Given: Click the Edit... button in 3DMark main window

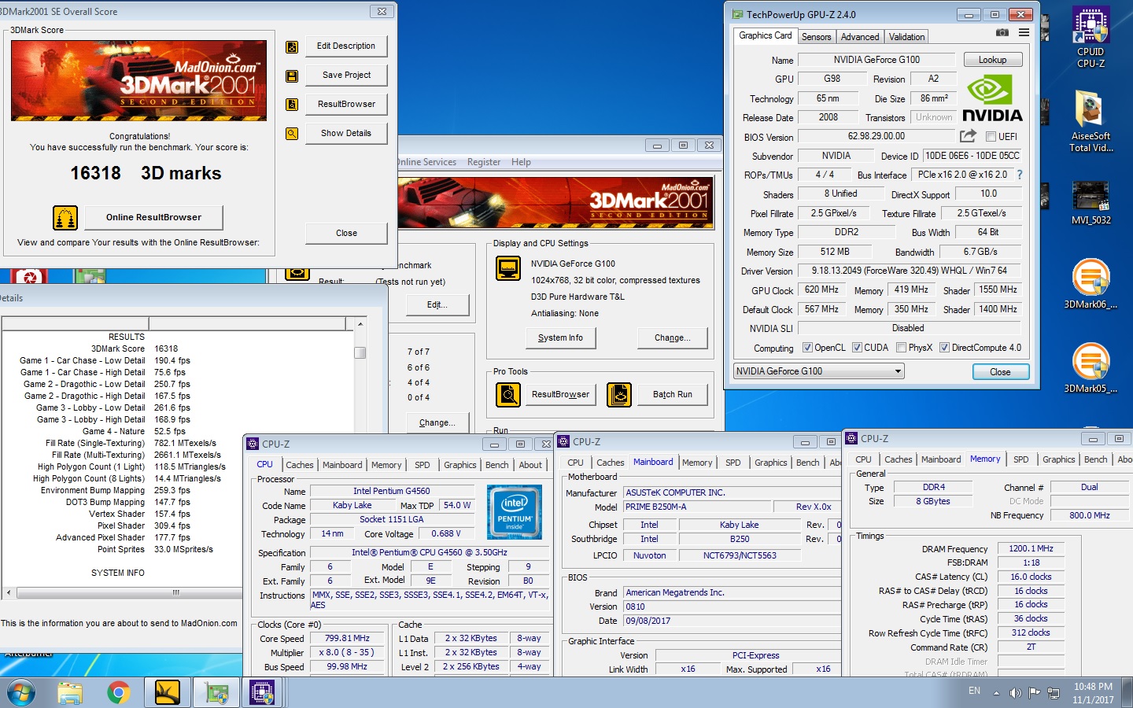Looking at the screenshot, I should tap(437, 305).
